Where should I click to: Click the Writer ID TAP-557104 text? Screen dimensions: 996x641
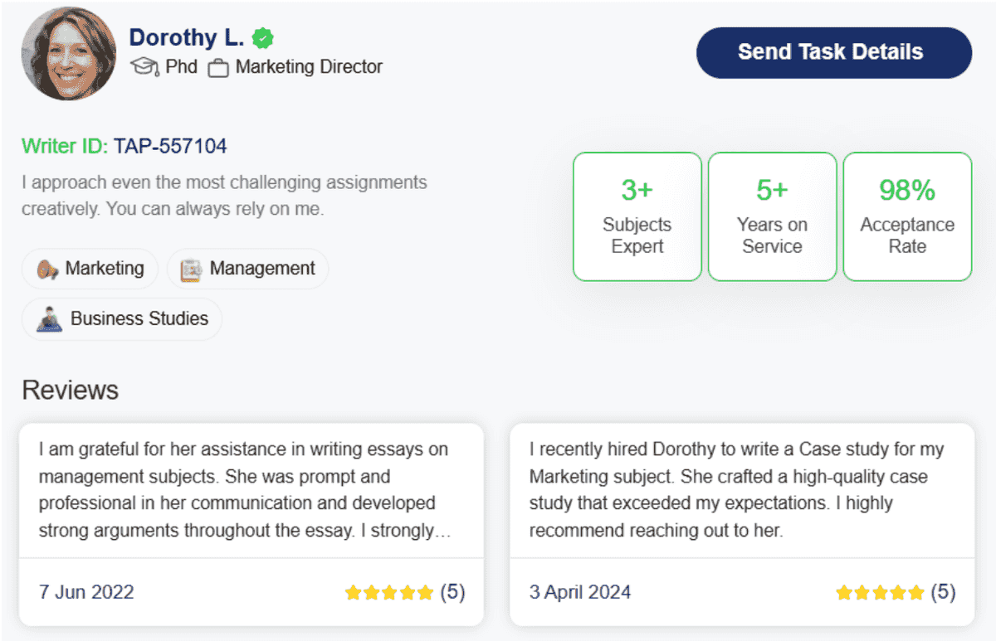click(124, 147)
